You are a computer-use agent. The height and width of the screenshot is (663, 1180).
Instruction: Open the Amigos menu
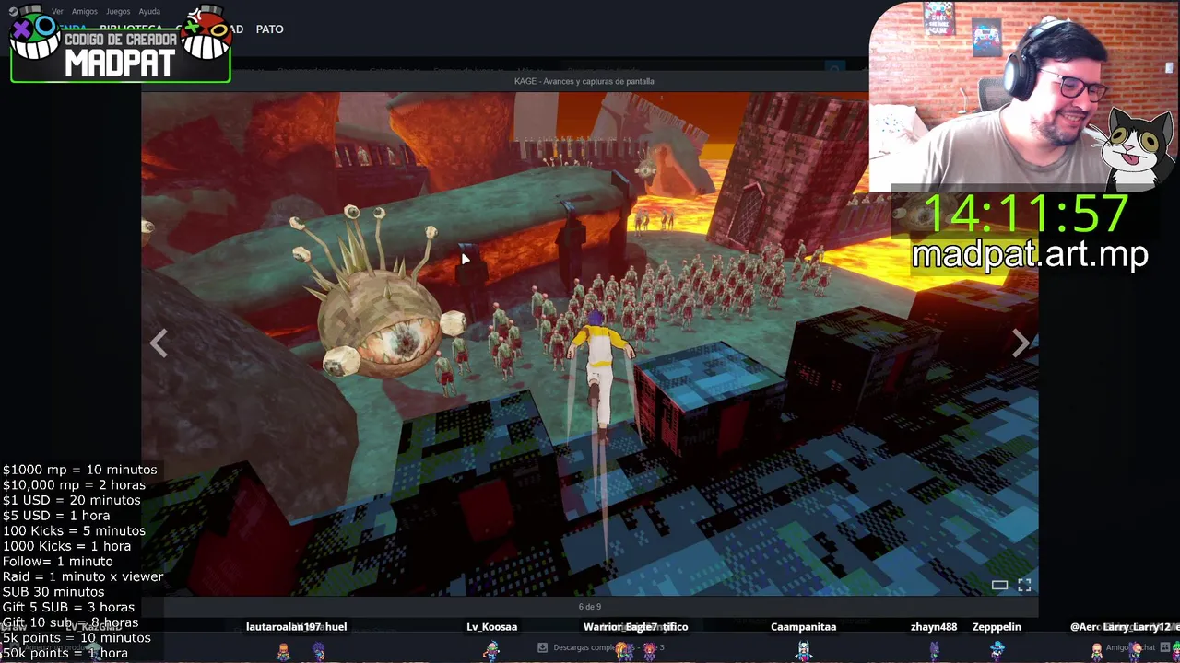(84, 11)
